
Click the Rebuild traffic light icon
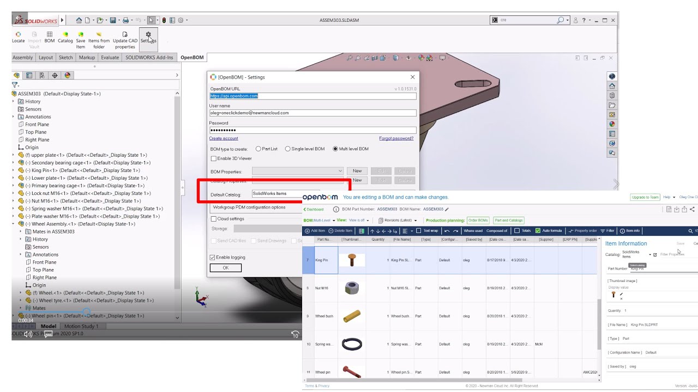point(164,20)
